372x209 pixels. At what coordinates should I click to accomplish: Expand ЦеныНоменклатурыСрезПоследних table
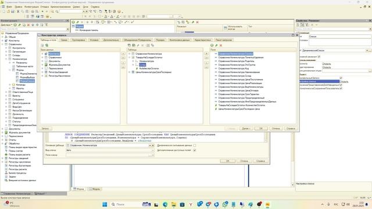[x=130, y=72]
